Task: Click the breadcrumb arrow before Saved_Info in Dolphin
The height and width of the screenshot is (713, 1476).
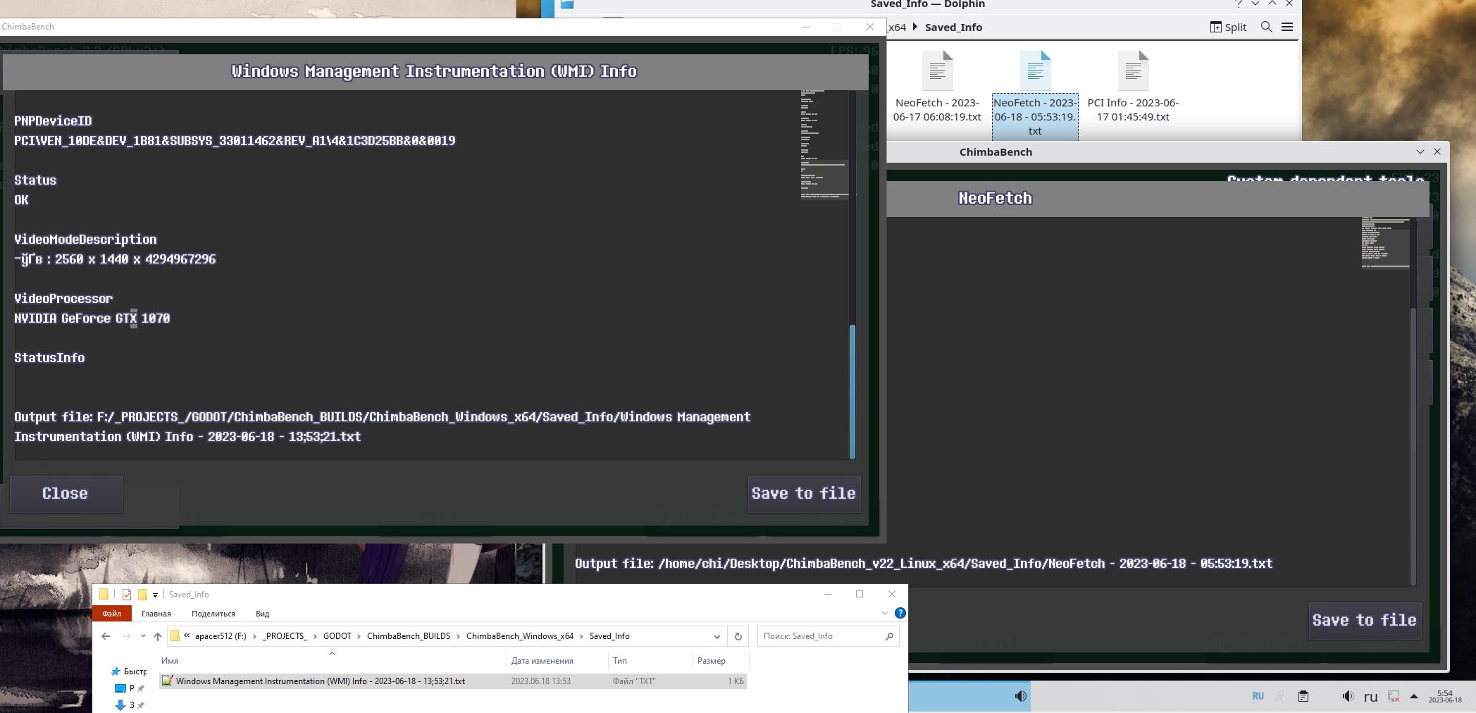Action: click(915, 27)
